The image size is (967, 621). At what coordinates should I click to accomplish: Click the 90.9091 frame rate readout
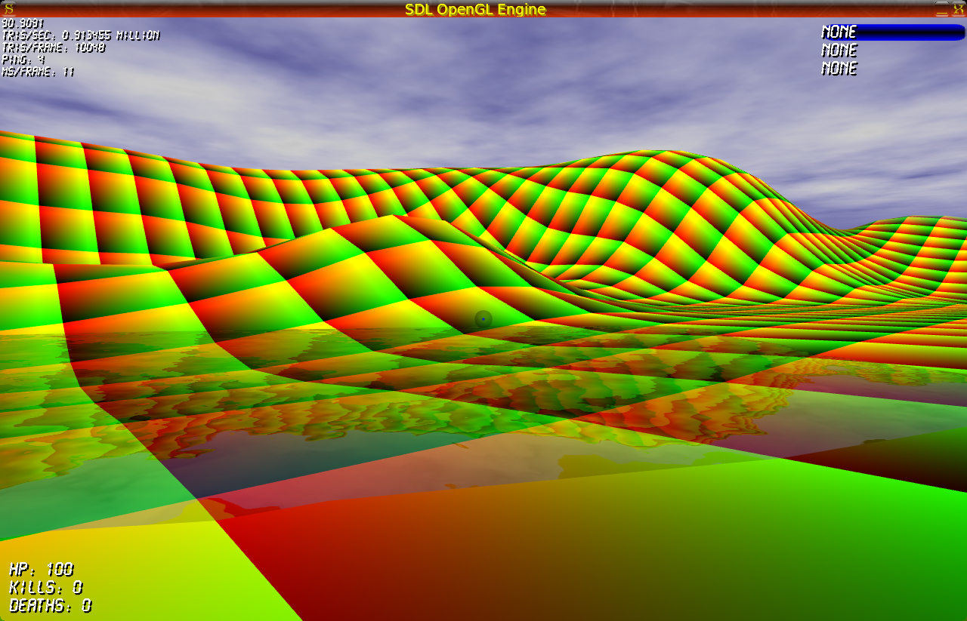(x=23, y=23)
